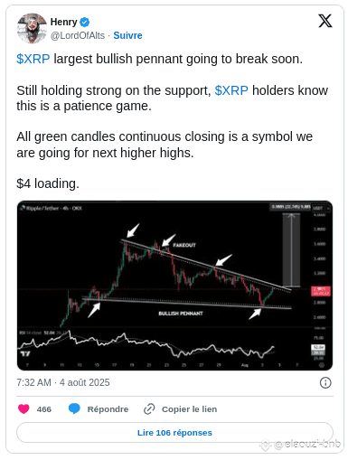Open Henry's profile avatar
The width and height of the screenshot is (348, 460).
pos(32,28)
